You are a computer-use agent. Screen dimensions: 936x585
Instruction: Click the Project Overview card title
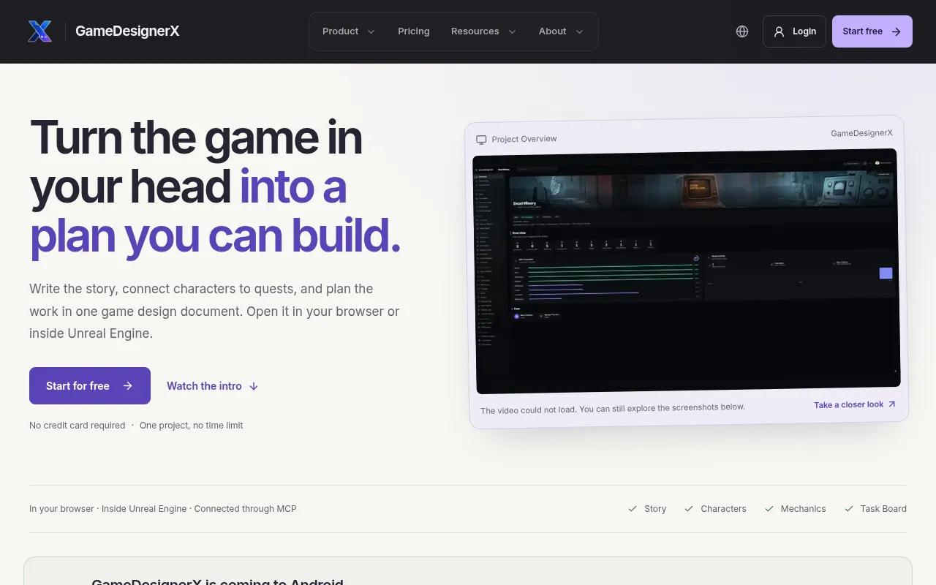coord(524,139)
